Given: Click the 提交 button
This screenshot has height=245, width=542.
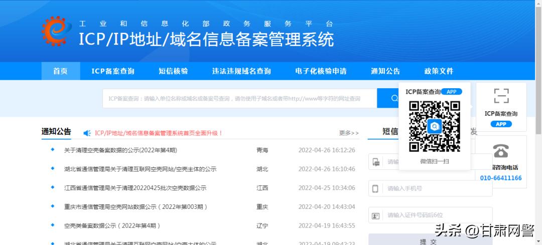Looking at the screenshot, I should coord(431,240).
